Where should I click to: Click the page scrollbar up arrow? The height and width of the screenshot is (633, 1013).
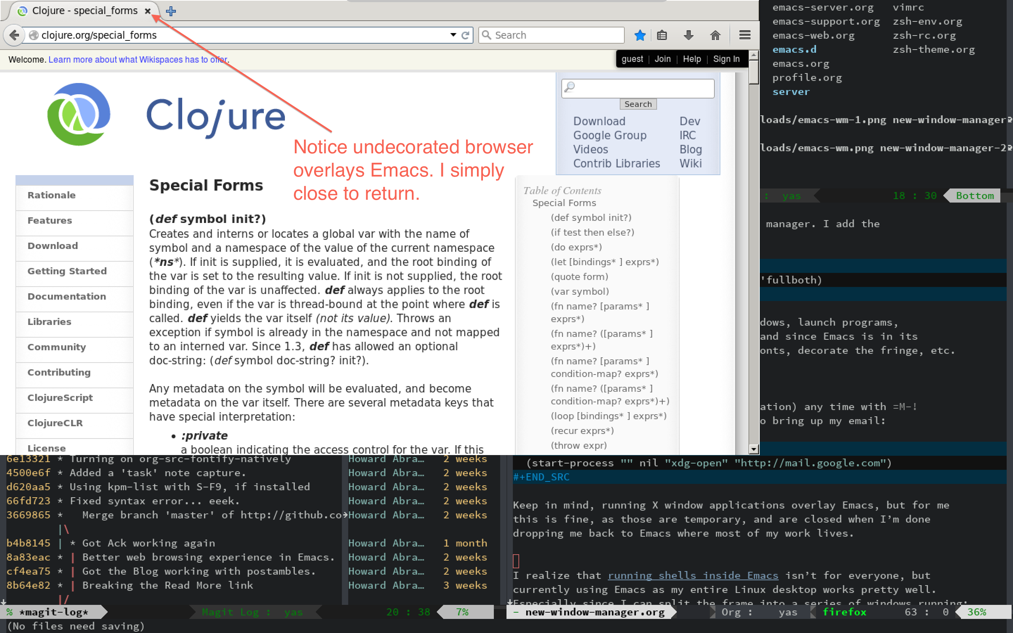point(753,55)
